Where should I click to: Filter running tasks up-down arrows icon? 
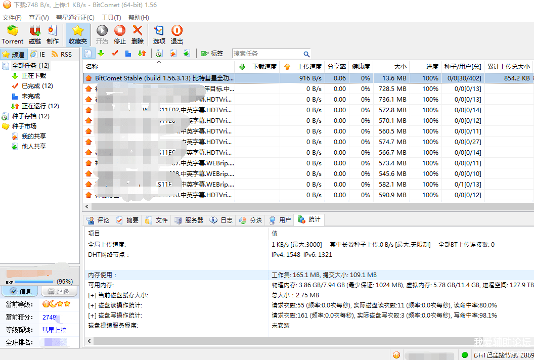(142, 54)
